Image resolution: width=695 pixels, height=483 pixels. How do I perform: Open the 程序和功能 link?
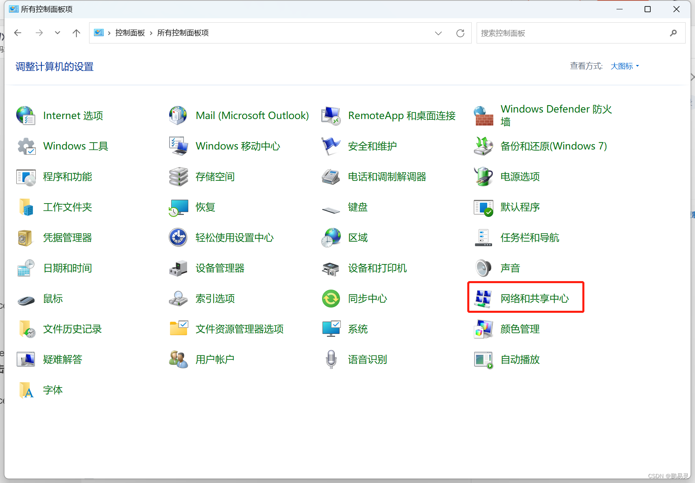(x=68, y=177)
